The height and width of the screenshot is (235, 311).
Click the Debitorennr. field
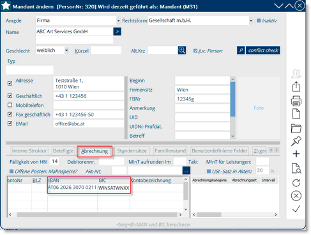tap(112, 162)
